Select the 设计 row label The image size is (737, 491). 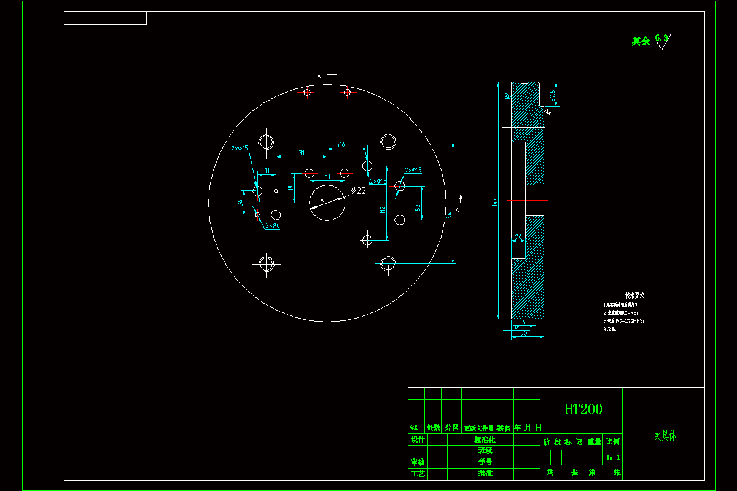pyautogui.click(x=418, y=439)
